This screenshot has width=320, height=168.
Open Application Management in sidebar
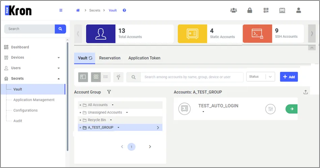(x=34, y=100)
